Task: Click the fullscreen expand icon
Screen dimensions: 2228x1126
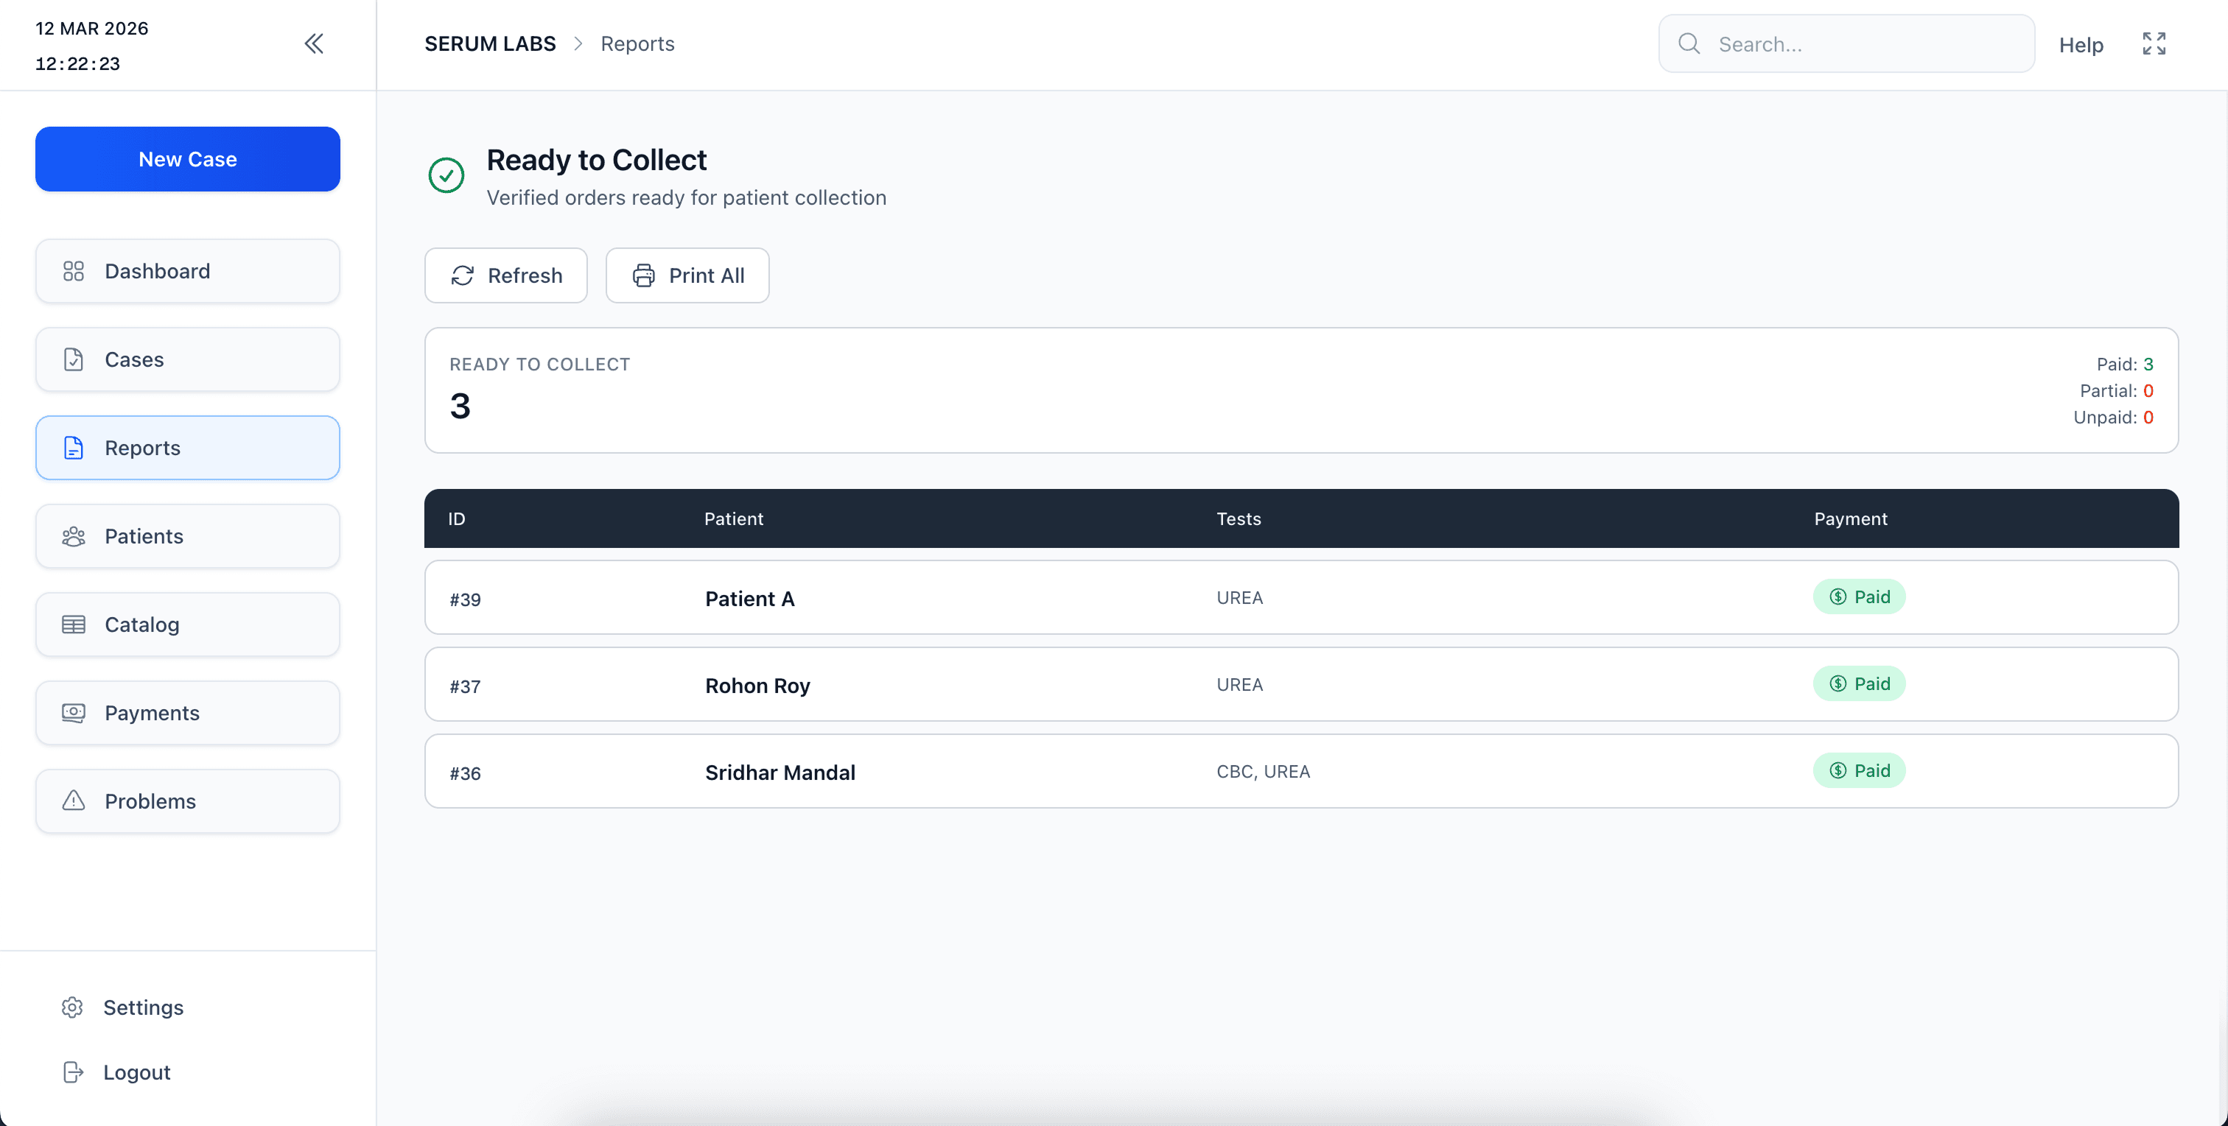Action: pos(2154,43)
